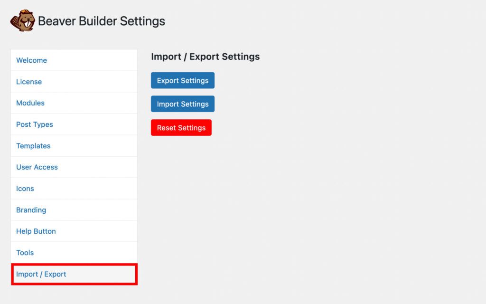
Task: Click the Import / Export Settings heading
Action: point(205,57)
